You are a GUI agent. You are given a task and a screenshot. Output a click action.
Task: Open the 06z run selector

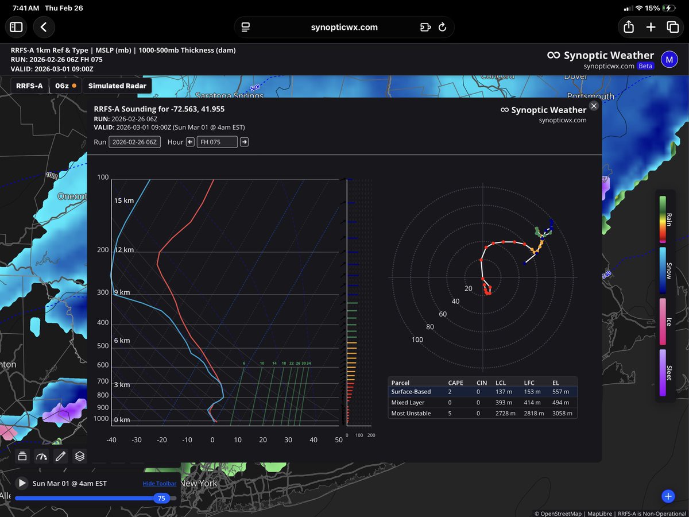(65, 86)
